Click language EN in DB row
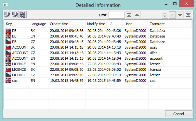Screen dimensions: 196x121 [33, 36]
